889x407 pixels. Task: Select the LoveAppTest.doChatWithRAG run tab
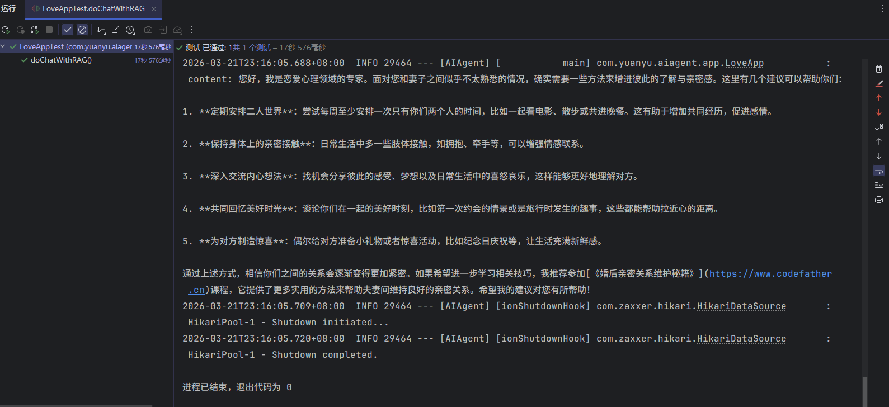93,9
